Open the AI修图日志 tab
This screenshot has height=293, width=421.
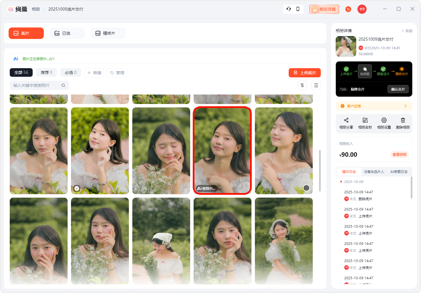[x=399, y=172]
